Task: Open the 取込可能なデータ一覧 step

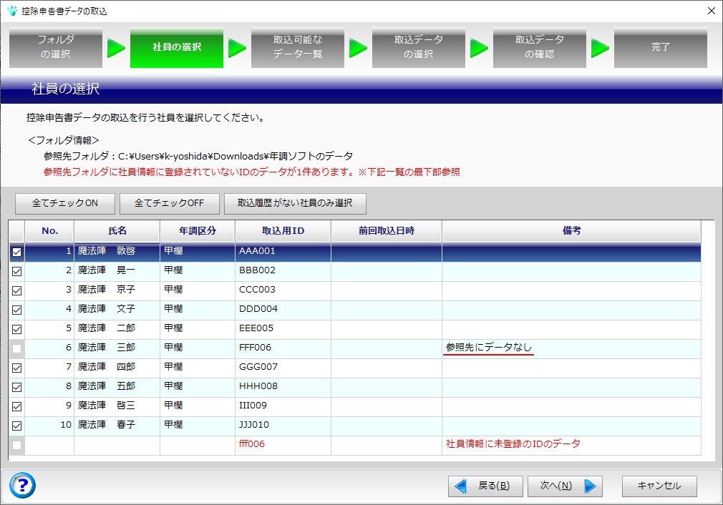Action: click(x=297, y=47)
